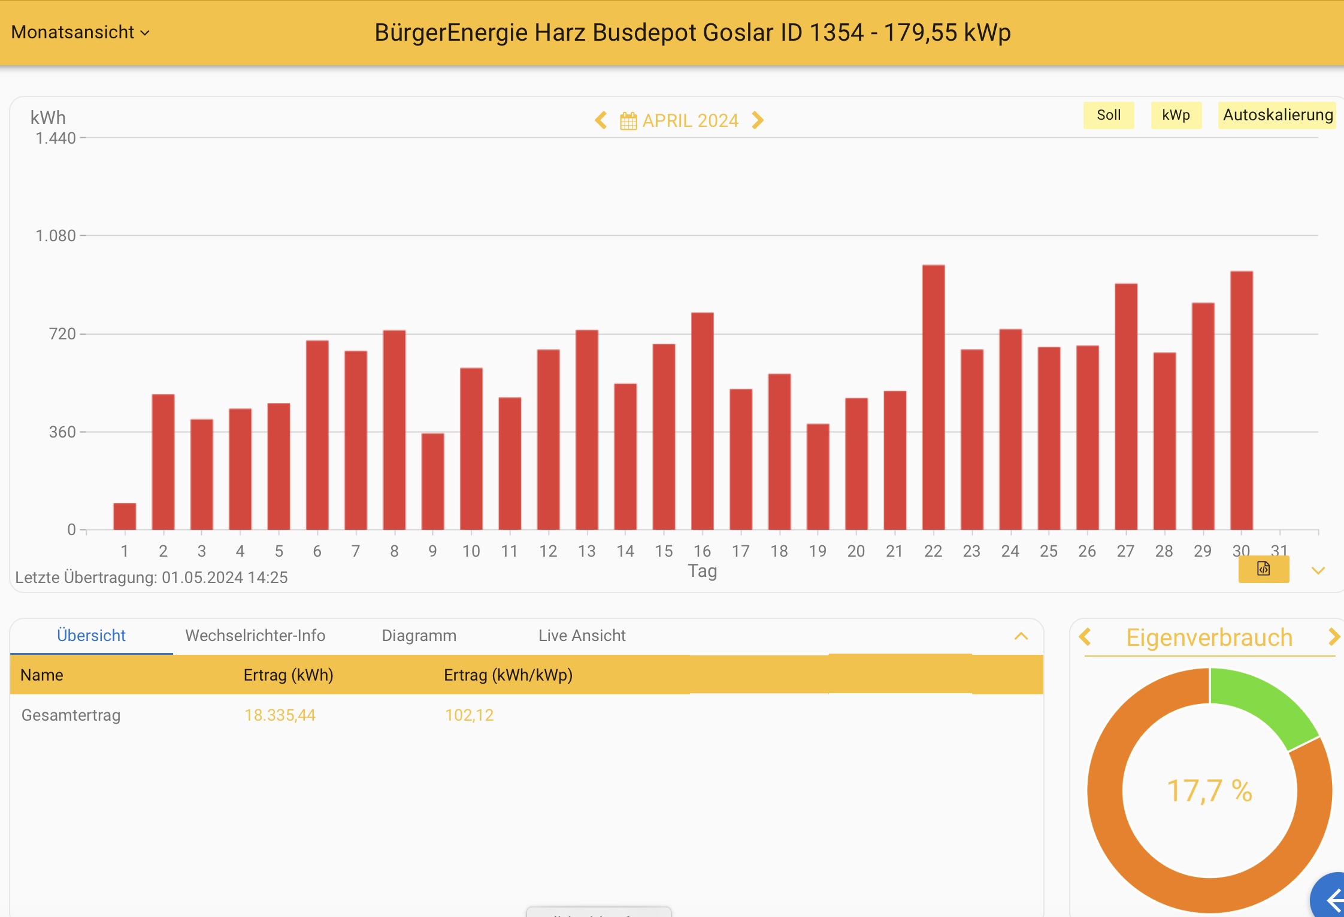The height and width of the screenshot is (917, 1344).
Task: Show next Eigenverbrauch panel
Action: pyautogui.click(x=1333, y=637)
